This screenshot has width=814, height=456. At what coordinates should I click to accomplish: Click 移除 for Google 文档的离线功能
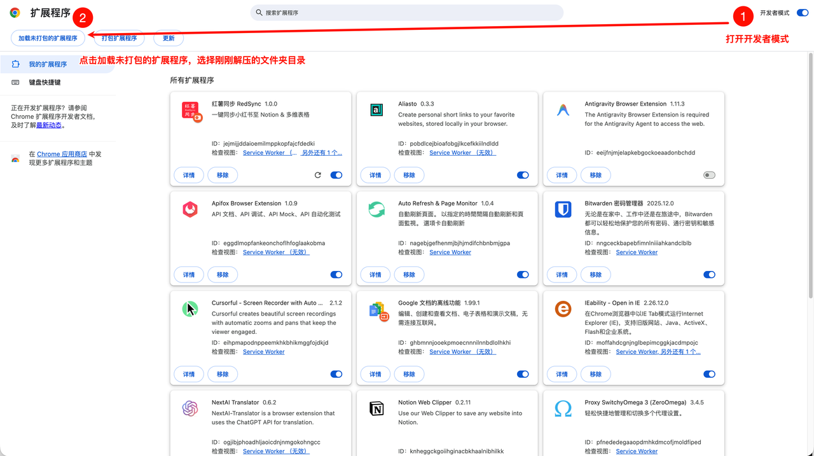409,374
